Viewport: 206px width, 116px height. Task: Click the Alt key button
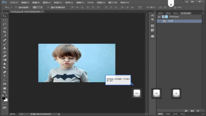tap(156, 93)
